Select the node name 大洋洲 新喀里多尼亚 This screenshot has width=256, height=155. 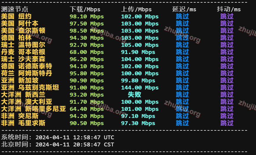tap(33, 109)
